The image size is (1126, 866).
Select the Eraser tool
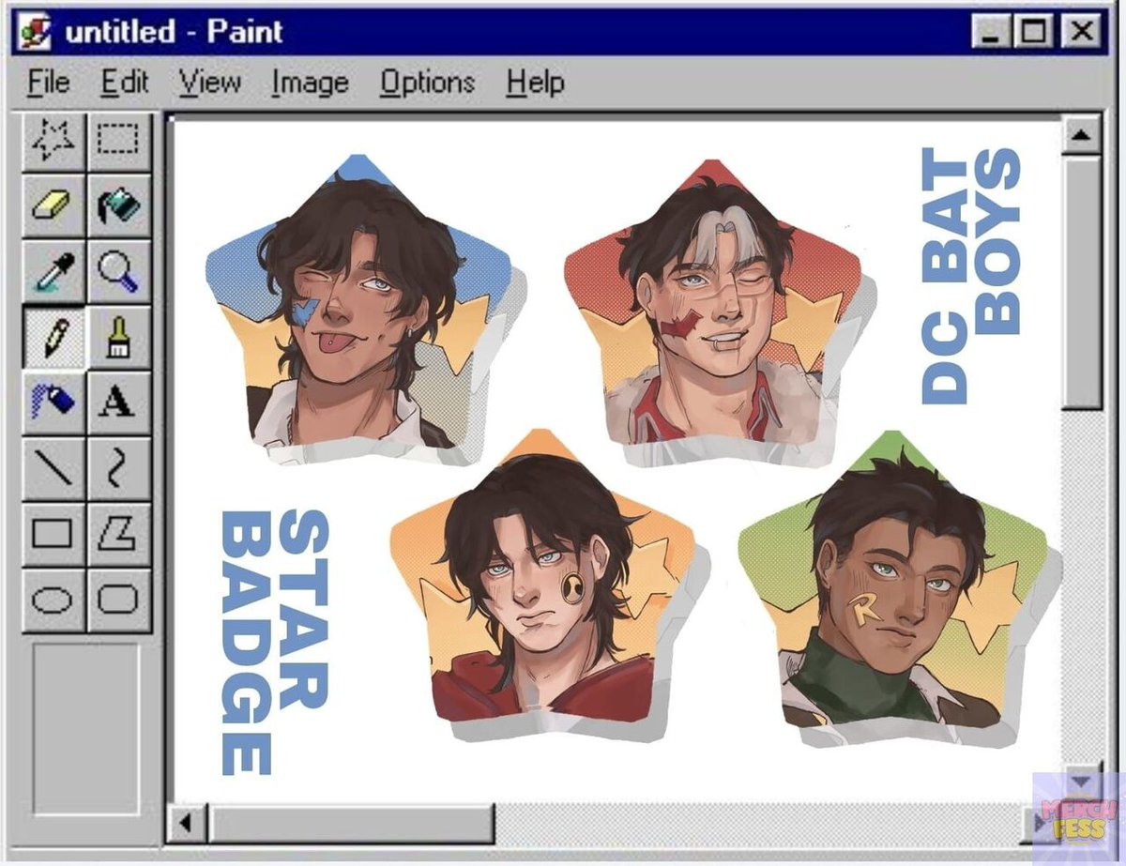coord(53,205)
